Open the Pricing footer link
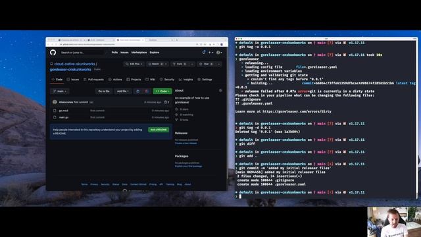 (x=153, y=184)
